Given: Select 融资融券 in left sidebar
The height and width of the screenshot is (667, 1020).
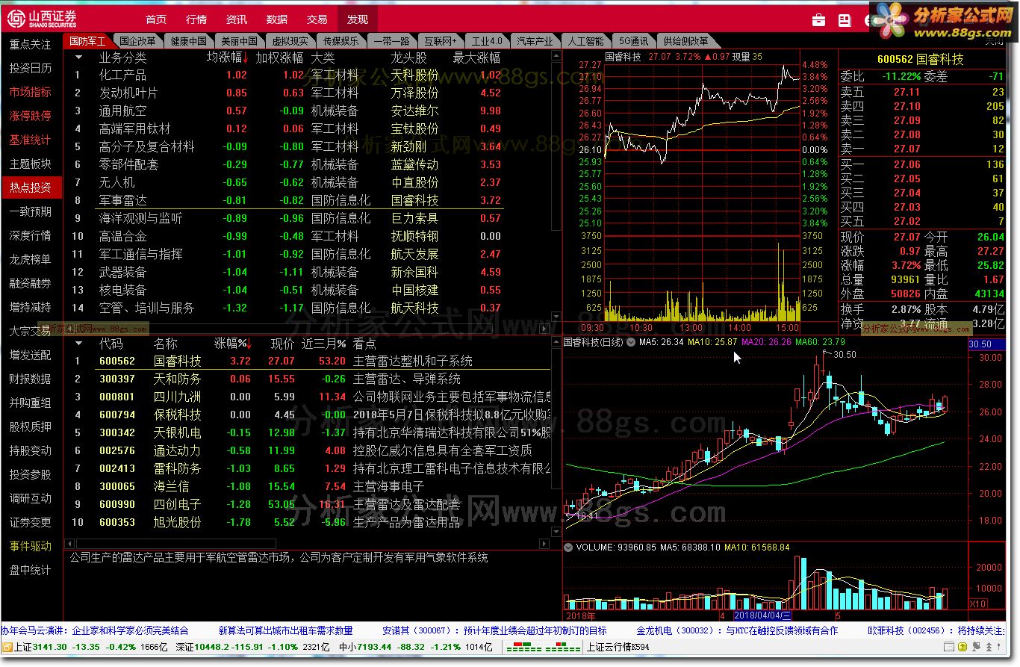Looking at the screenshot, I should pos(31,283).
